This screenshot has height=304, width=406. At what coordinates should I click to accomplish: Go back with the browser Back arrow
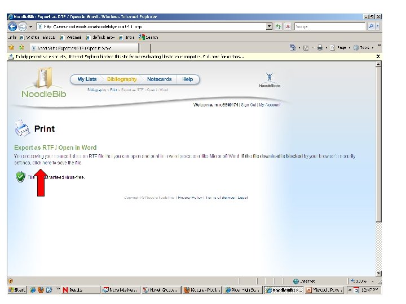point(12,26)
